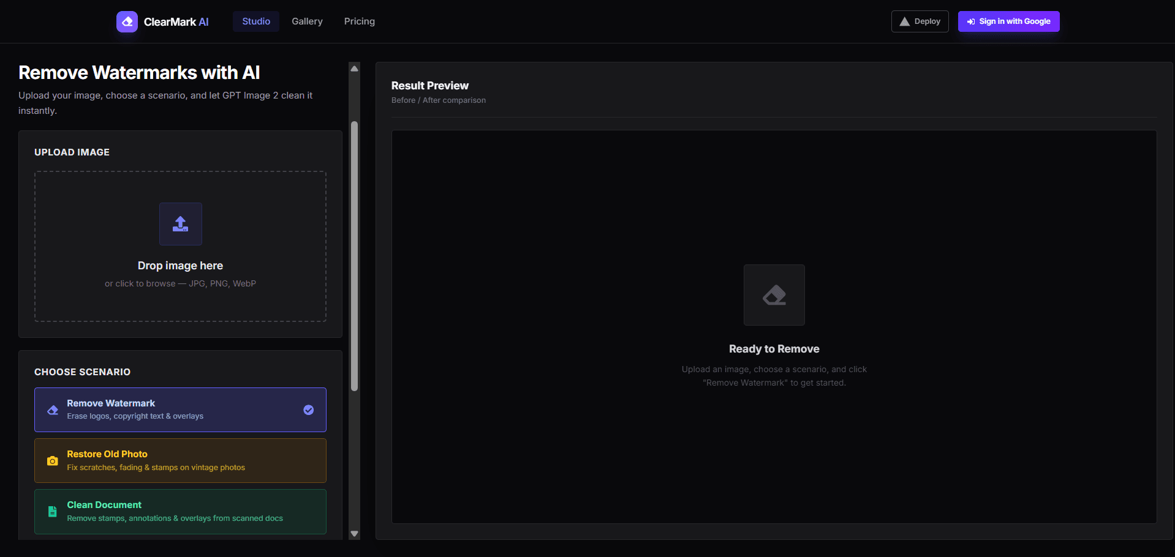1175x557 pixels.
Task: Click the eraser placeholder icon in the preview
Action: tap(774, 295)
